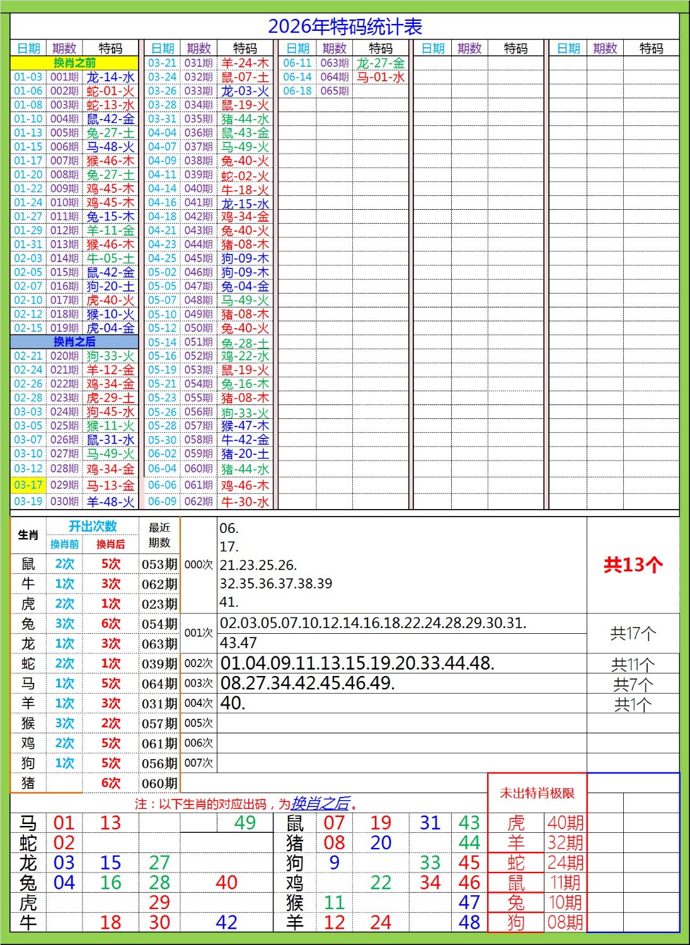Viewport: 690px width, 945px height.
Task: Select the 换肖前 subheader
Action: 65,544
